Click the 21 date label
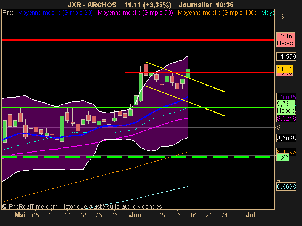This screenshot has height=226, width=302. coord(209,215)
